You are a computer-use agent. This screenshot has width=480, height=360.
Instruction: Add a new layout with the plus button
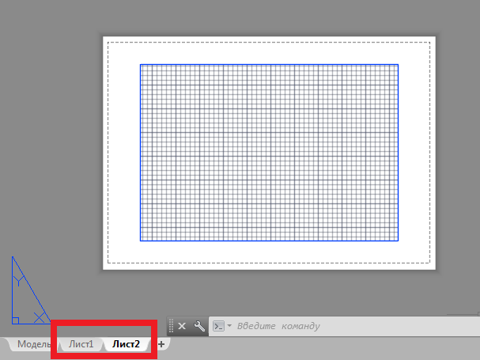click(161, 344)
